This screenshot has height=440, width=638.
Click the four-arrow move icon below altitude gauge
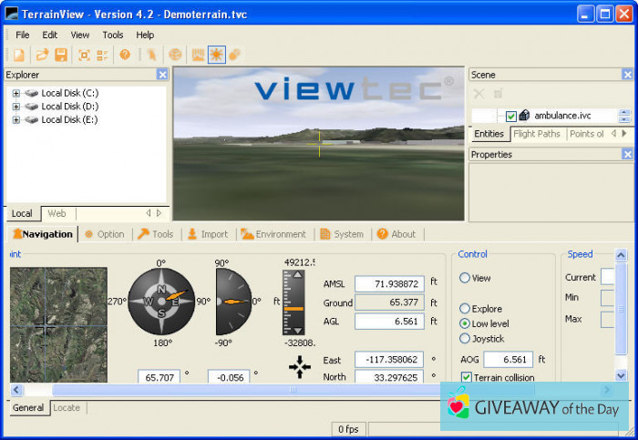coord(299,366)
